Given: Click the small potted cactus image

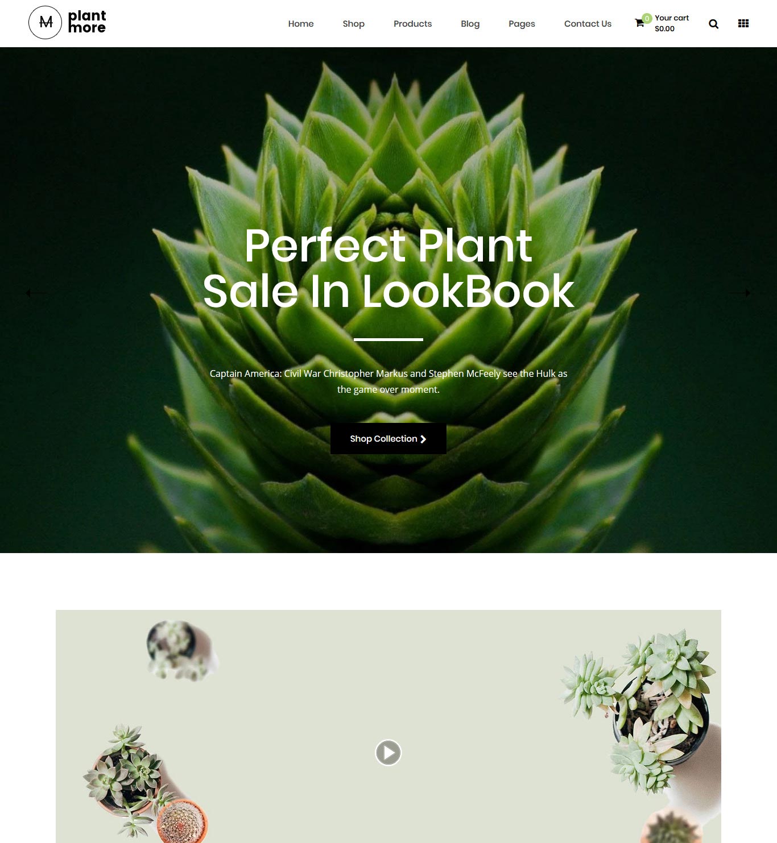Looking at the screenshot, I should pyautogui.click(x=182, y=821).
